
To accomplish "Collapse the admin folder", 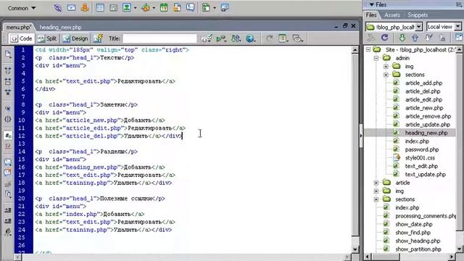I will point(376,58).
